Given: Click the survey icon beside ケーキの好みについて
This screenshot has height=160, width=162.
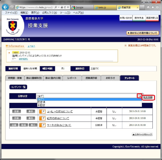Looking at the screenshot, I should click(42, 125).
